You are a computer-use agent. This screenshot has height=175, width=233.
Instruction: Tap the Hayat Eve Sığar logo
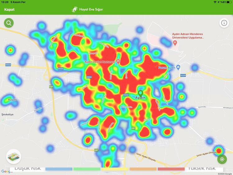point(87,9)
